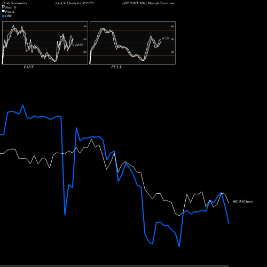The image size is (267, 267).
Task: Click the FAST stochastic chart thumbnail
Action: pyautogui.click(x=45, y=43)
